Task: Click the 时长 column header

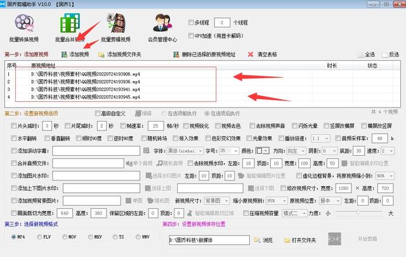Action: coord(332,66)
